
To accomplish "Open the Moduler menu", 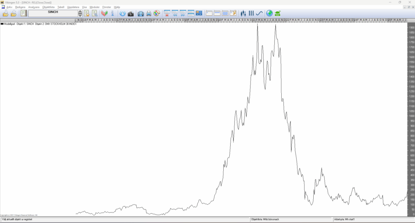I will [x=94, y=7].
